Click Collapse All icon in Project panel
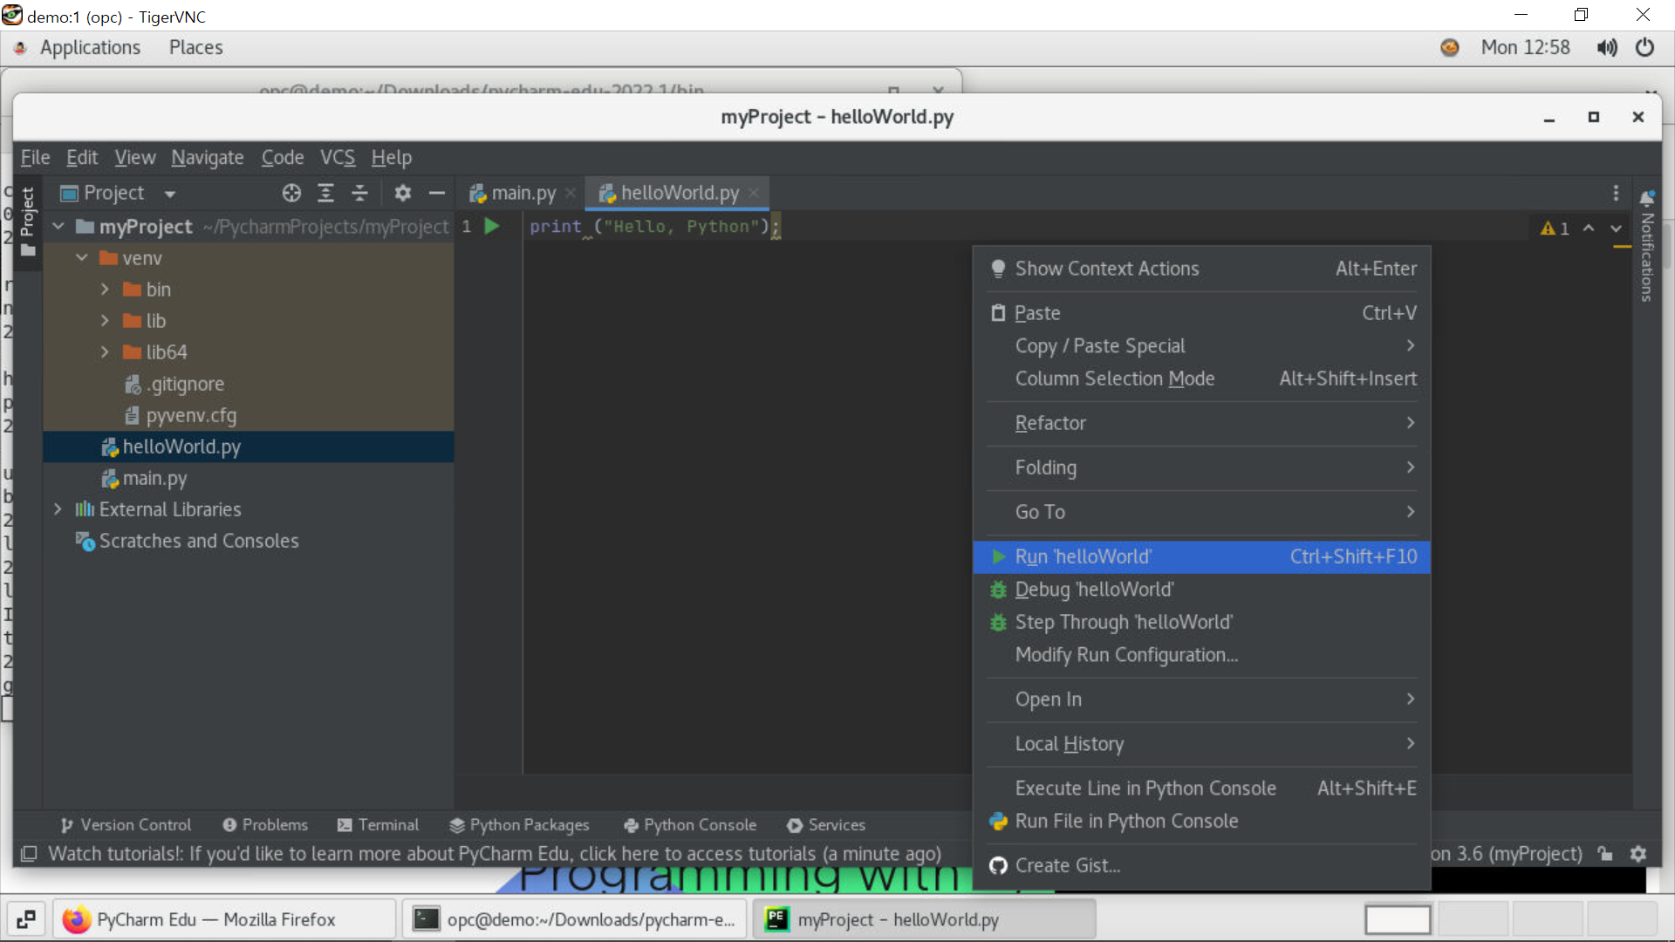This screenshot has height=942, width=1675. click(359, 193)
